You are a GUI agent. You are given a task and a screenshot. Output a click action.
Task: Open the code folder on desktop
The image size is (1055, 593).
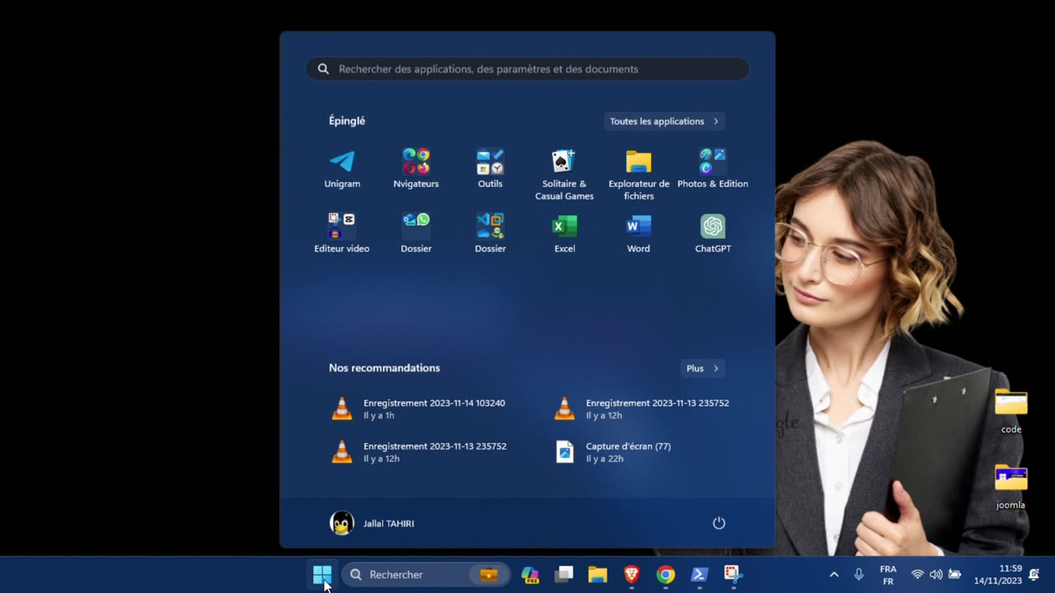[x=1011, y=411]
